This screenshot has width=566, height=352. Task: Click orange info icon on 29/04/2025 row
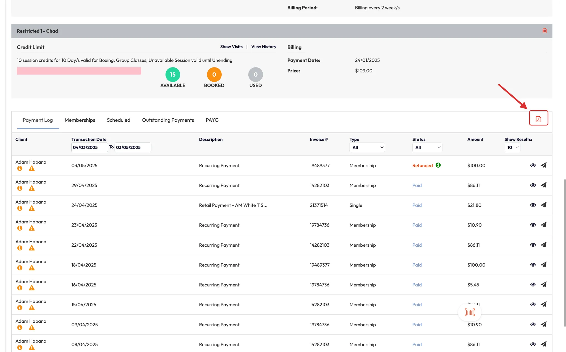pos(20,188)
